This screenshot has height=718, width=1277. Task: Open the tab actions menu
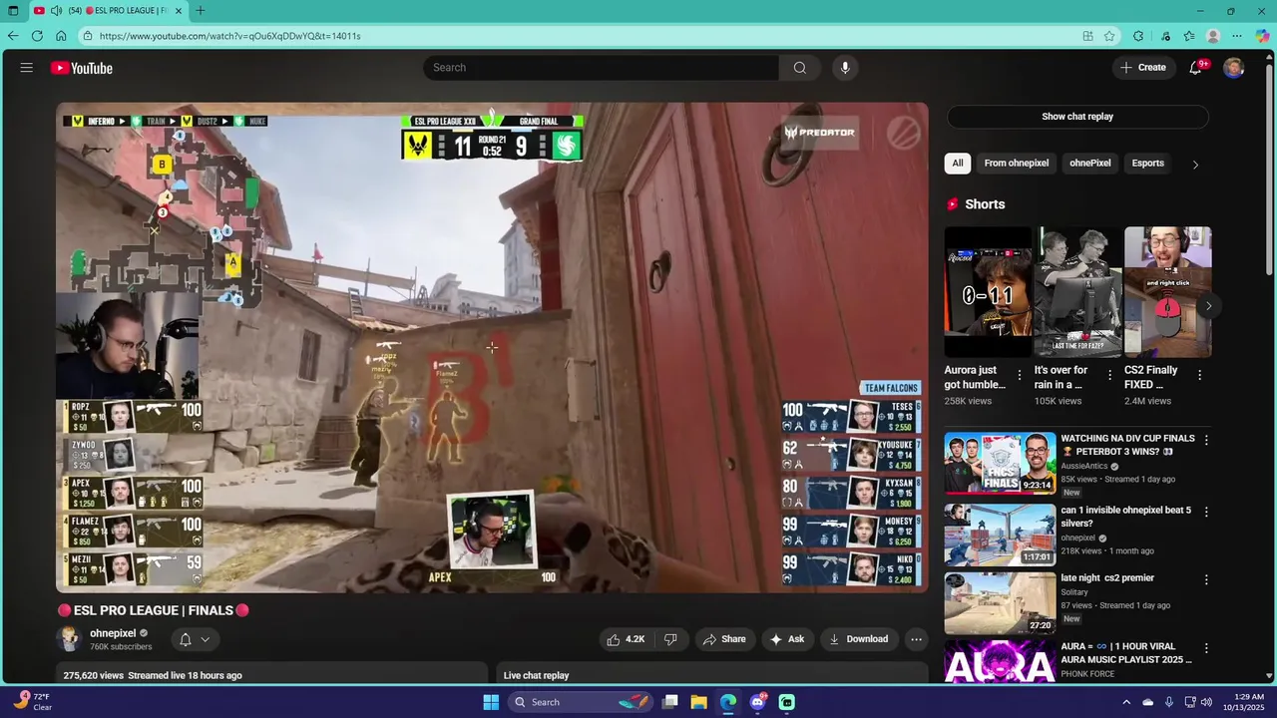[13, 11]
